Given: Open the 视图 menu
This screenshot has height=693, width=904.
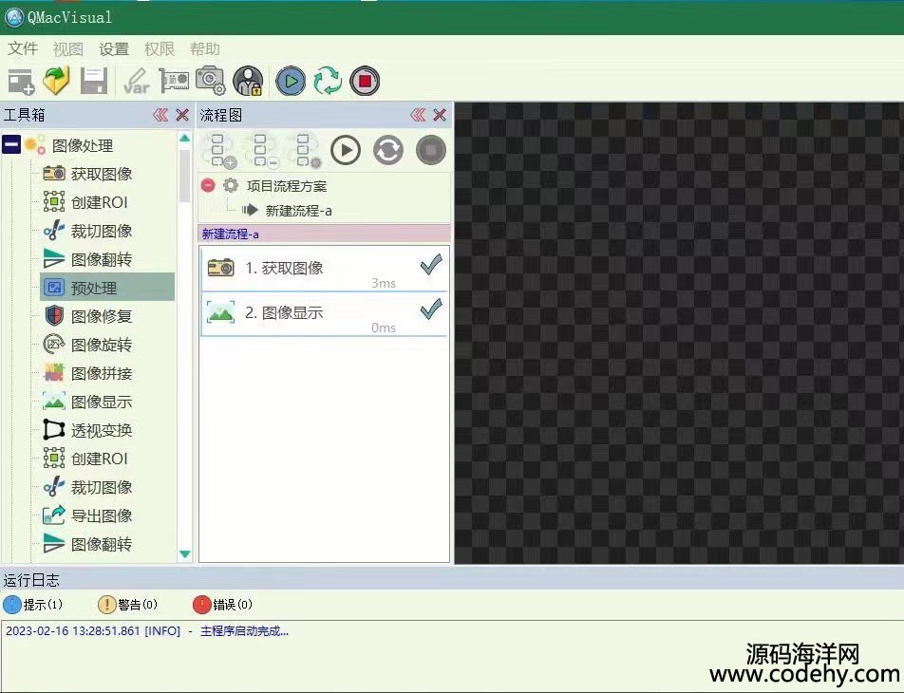Looking at the screenshot, I should click(68, 49).
